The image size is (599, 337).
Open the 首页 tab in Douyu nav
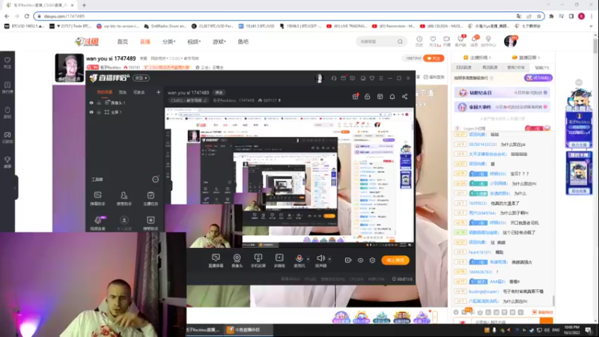(123, 42)
